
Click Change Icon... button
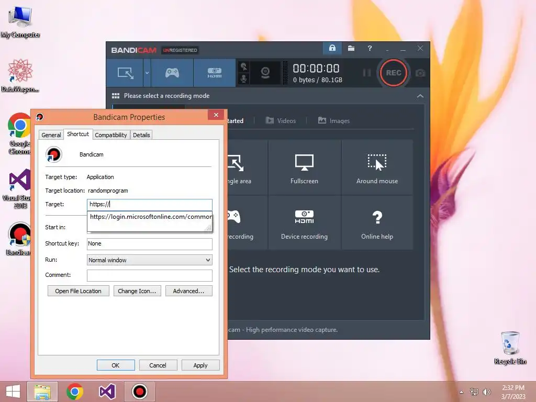click(x=137, y=291)
